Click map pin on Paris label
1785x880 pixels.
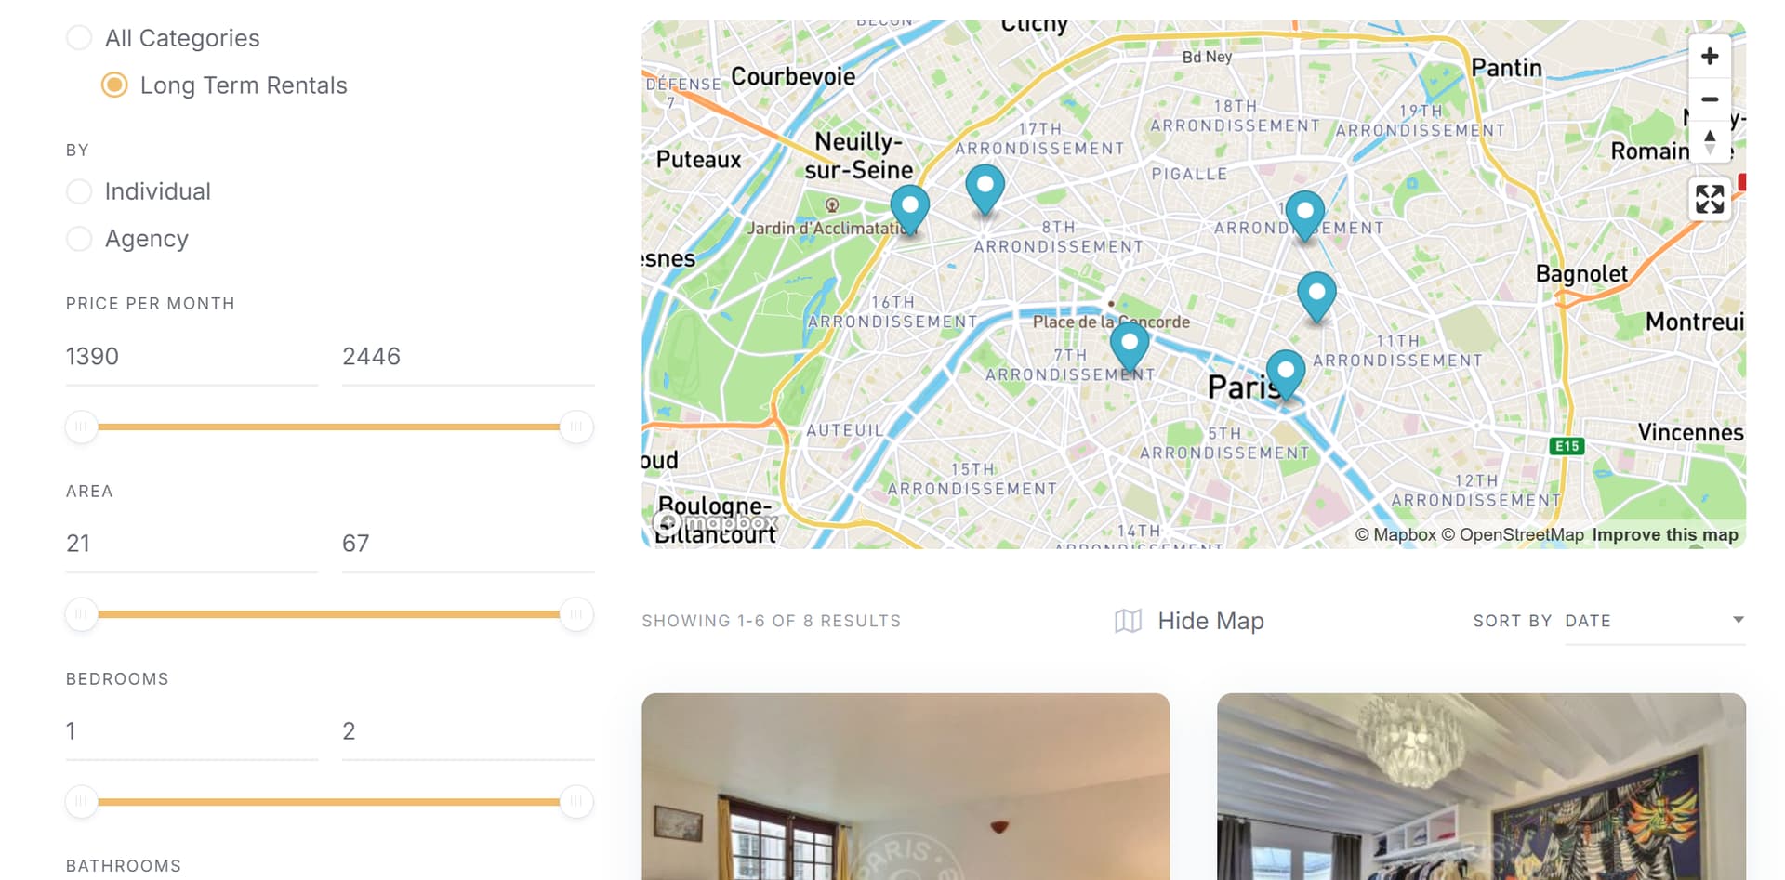click(1286, 374)
